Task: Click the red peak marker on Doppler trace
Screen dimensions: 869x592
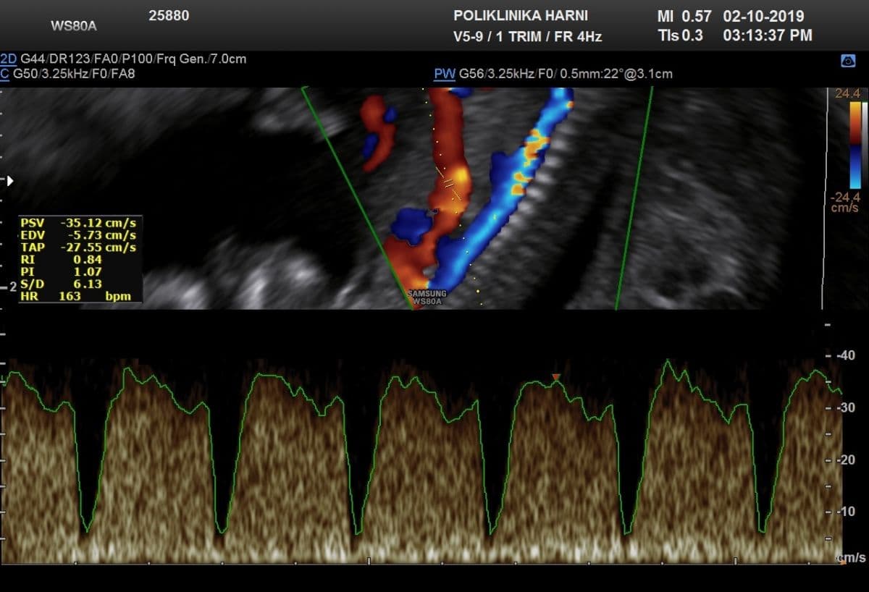Action: pos(555,378)
